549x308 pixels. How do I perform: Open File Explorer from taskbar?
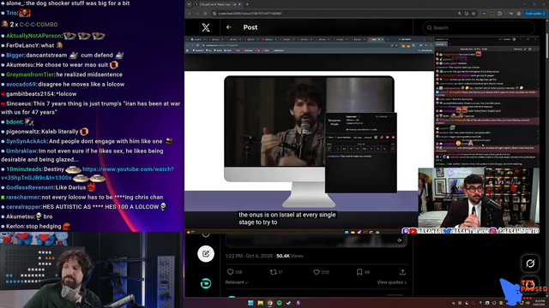(260, 303)
